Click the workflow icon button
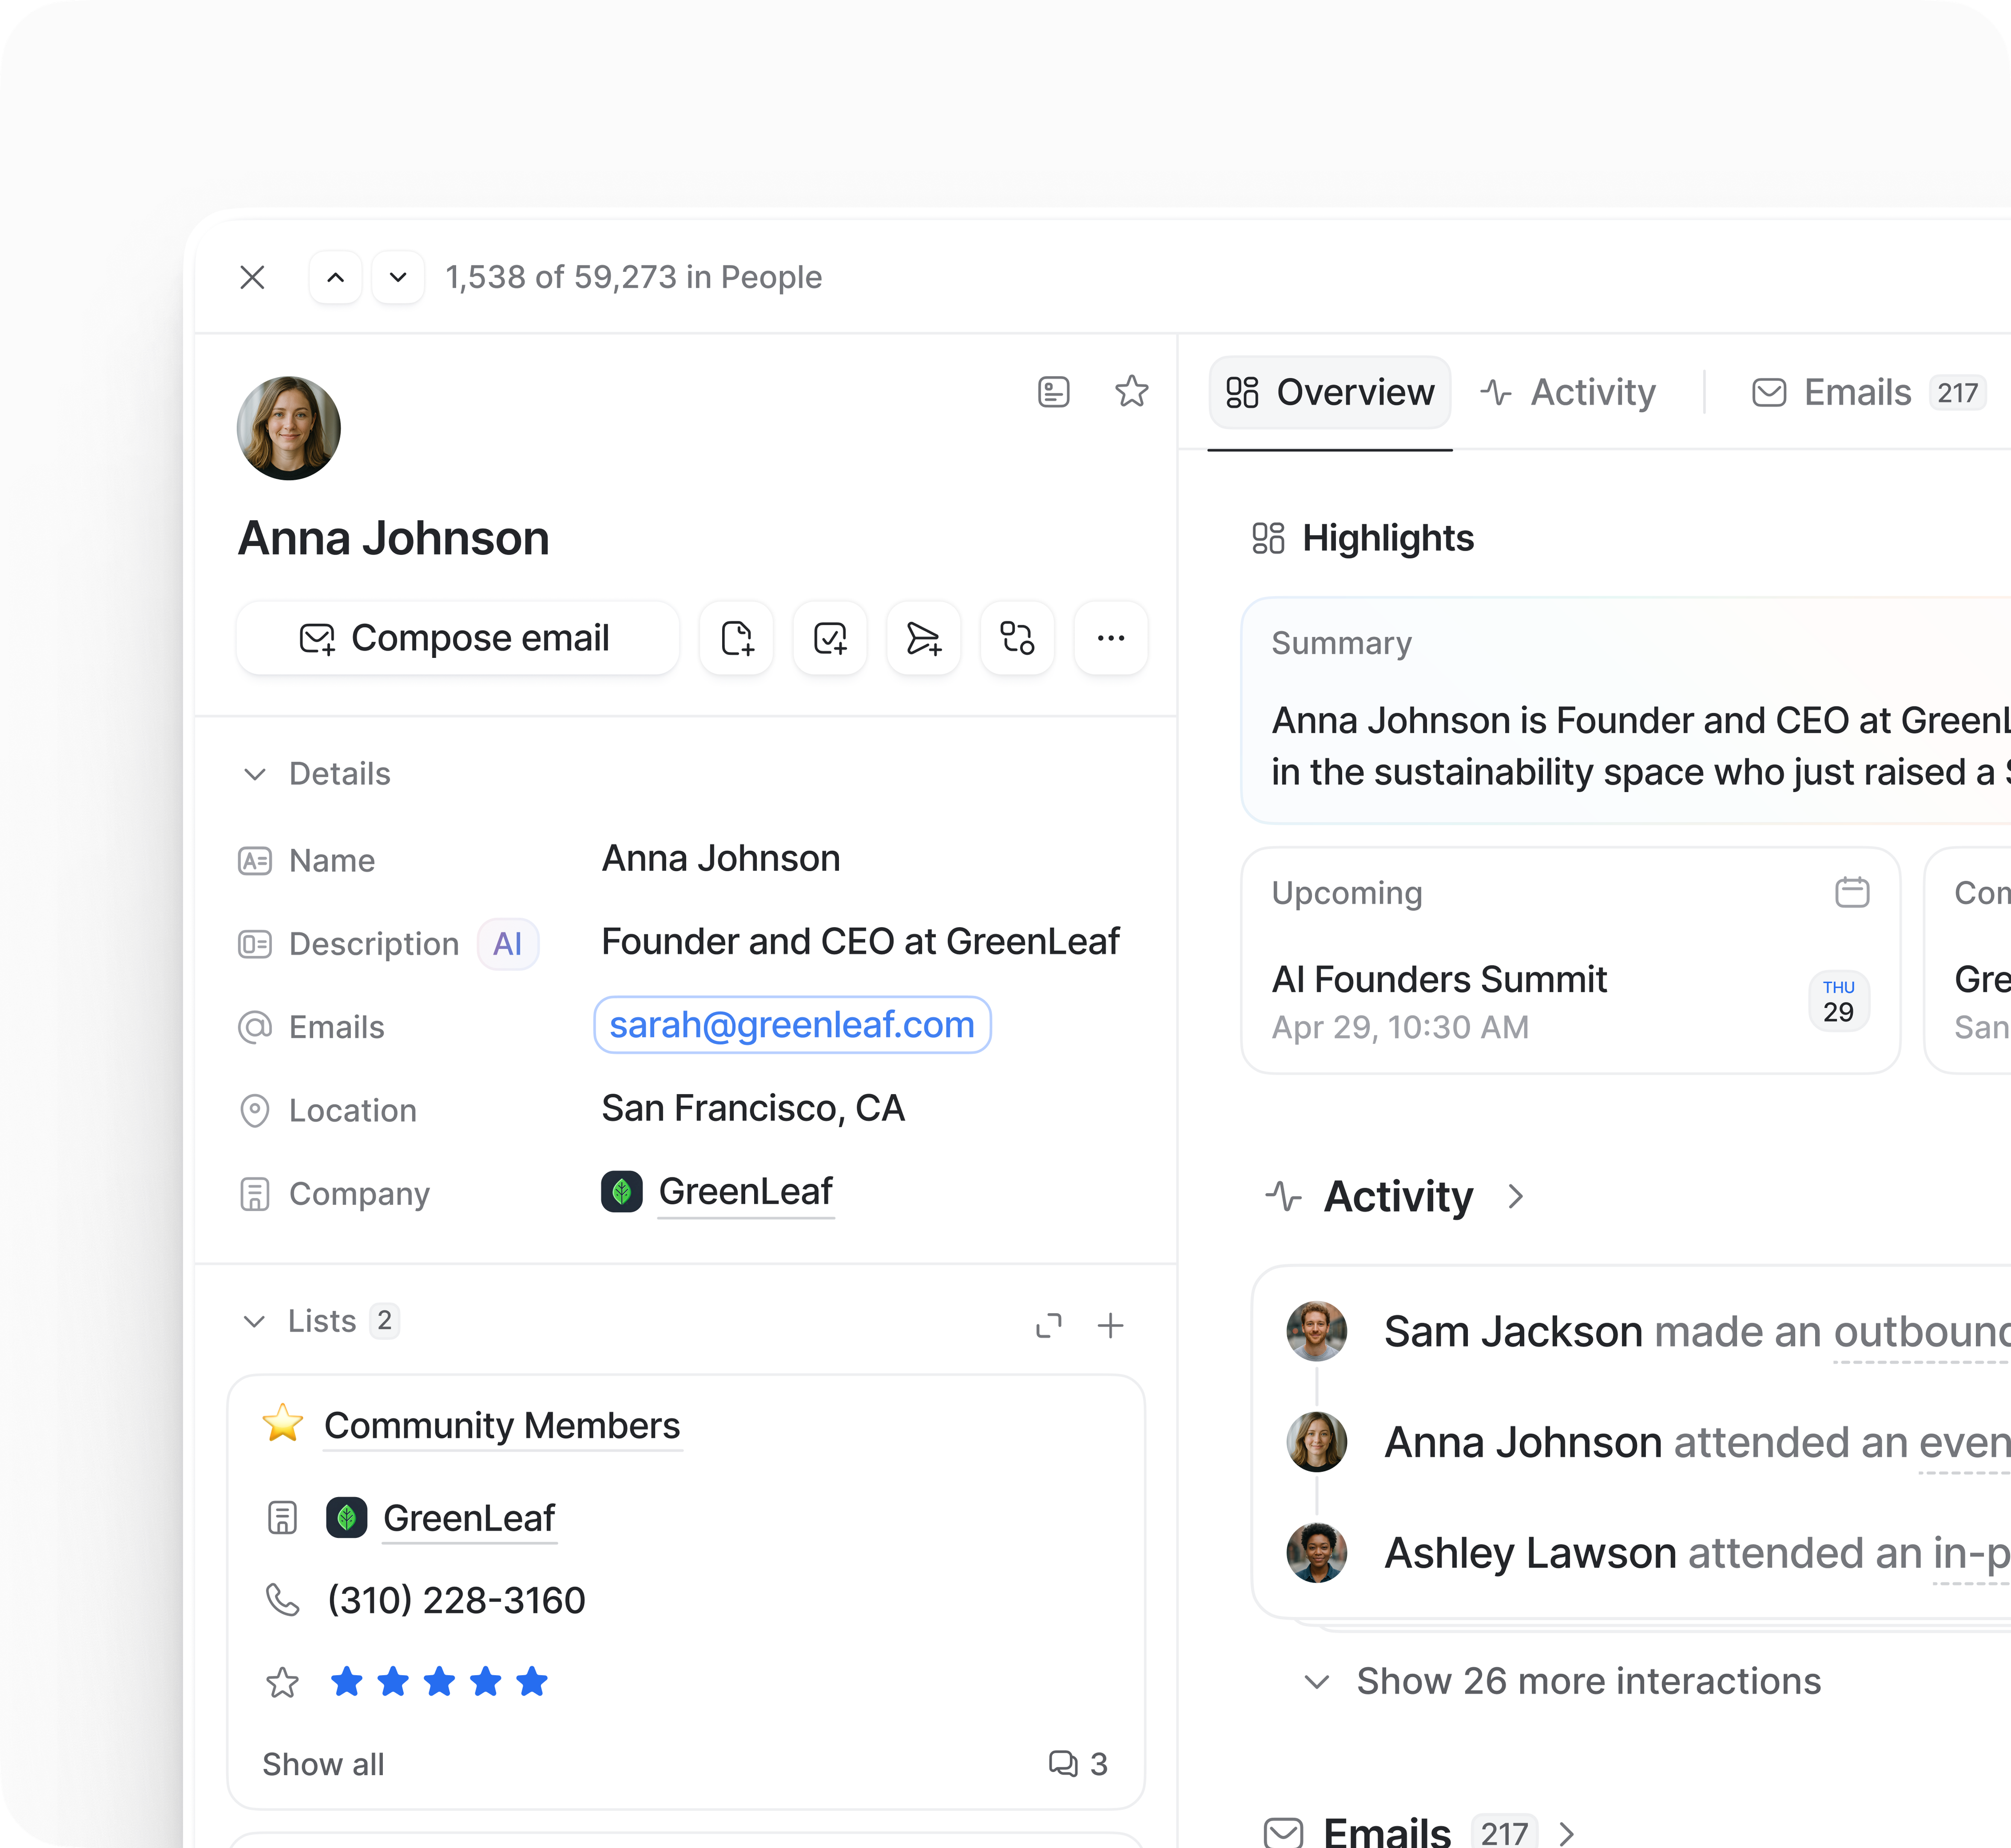The width and height of the screenshot is (2011, 1848). (1017, 638)
